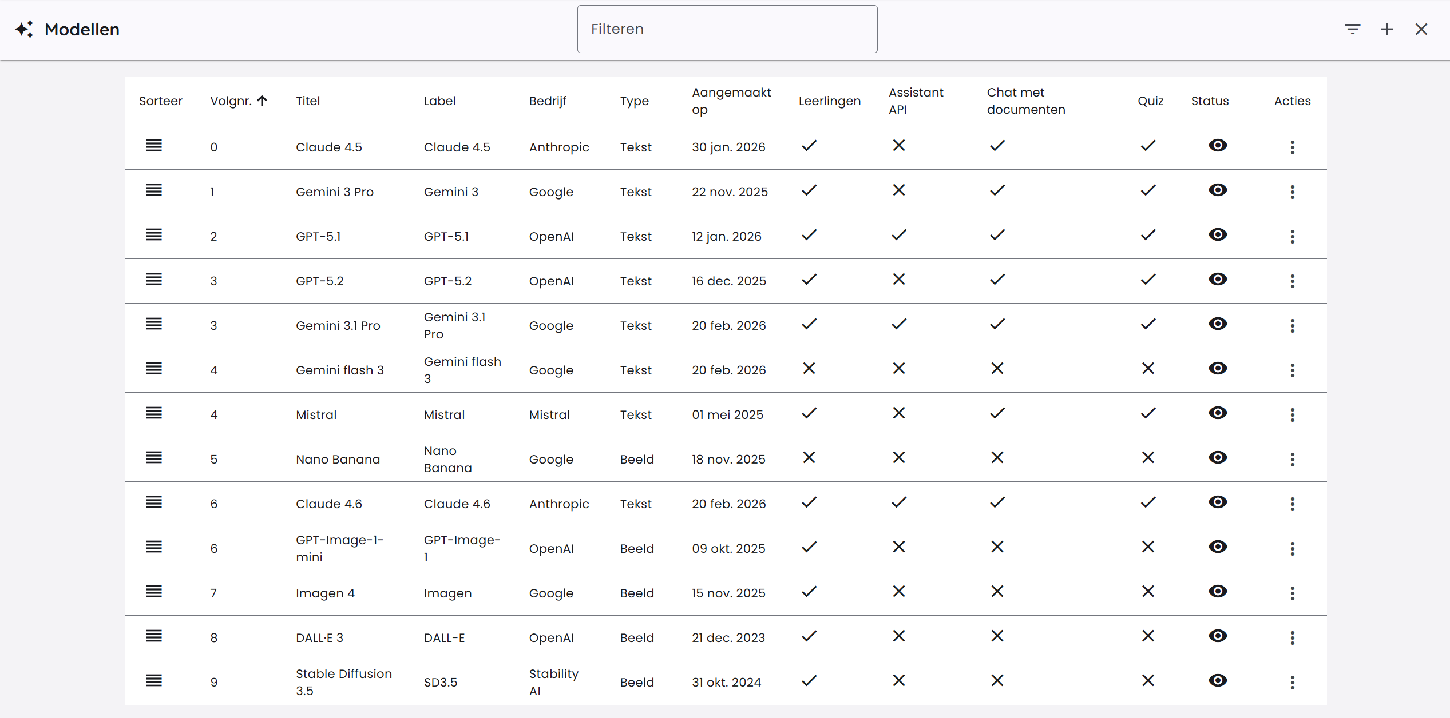Sort by Aangemaakt op column header
Screen dimensions: 1450x718
[x=731, y=101]
